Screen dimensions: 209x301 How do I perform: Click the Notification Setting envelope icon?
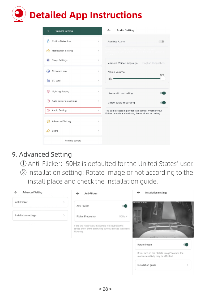pyautogui.click(x=48, y=51)
